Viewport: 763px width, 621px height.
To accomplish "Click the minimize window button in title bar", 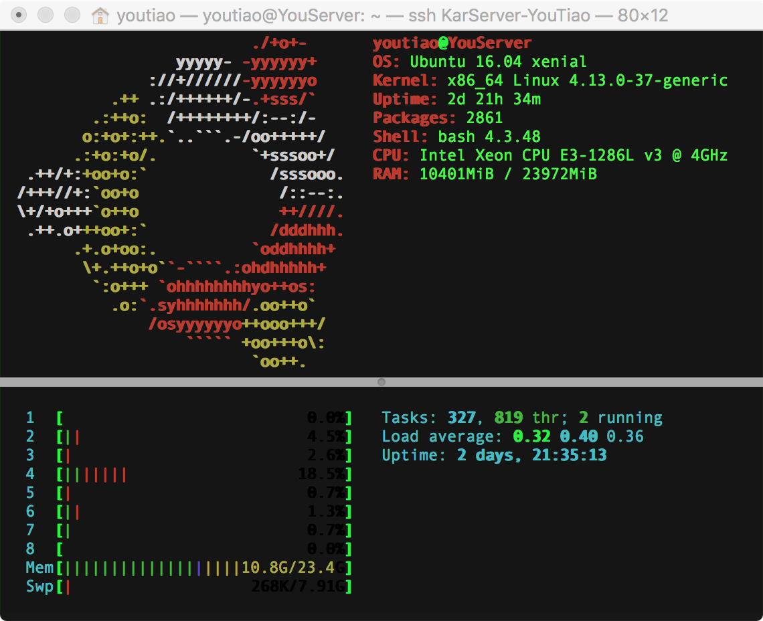I will tap(46, 15).
